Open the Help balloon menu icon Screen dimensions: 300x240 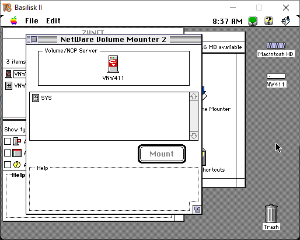click(268, 21)
